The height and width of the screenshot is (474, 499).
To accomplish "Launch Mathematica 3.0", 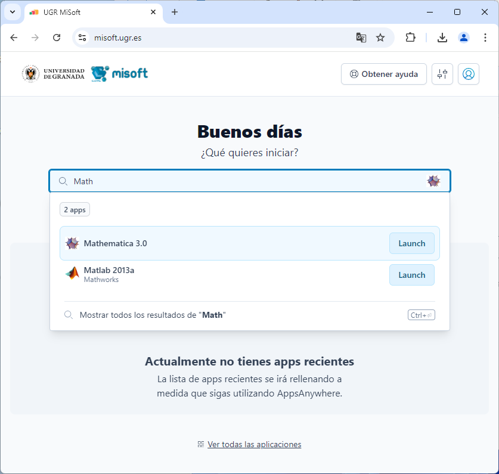I will [411, 243].
